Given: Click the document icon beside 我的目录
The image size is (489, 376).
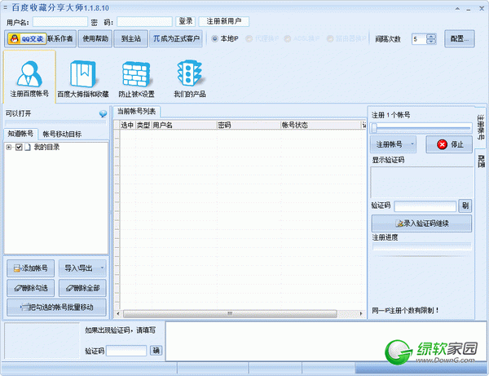Looking at the screenshot, I should point(28,147).
